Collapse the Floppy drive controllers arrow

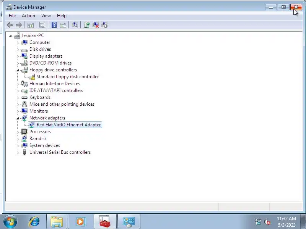tap(18, 70)
